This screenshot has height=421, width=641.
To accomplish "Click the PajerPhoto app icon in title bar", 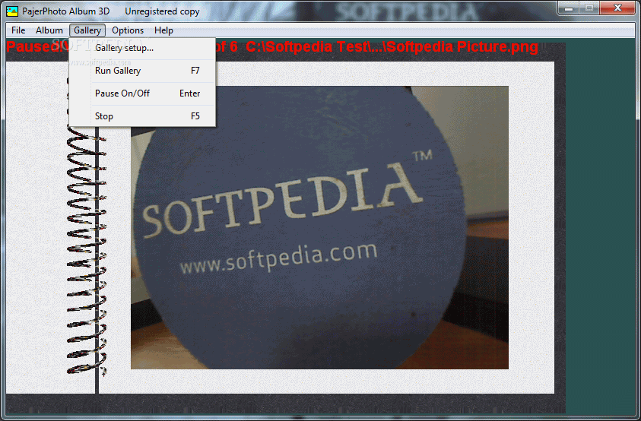I will pos(12,11).
